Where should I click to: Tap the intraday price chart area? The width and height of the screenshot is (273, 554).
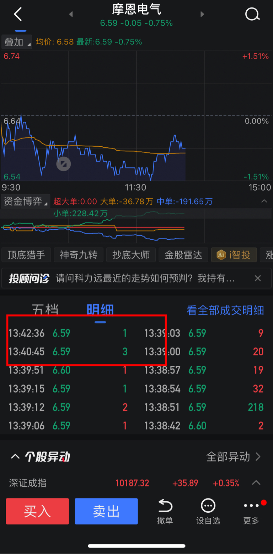click(x=136, y=116)
